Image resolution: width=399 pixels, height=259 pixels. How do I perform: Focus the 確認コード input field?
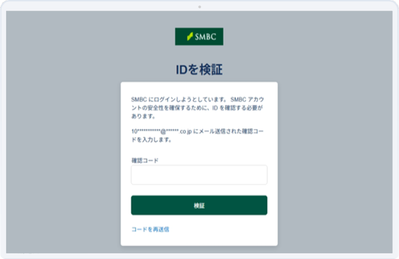coord(199,175)
